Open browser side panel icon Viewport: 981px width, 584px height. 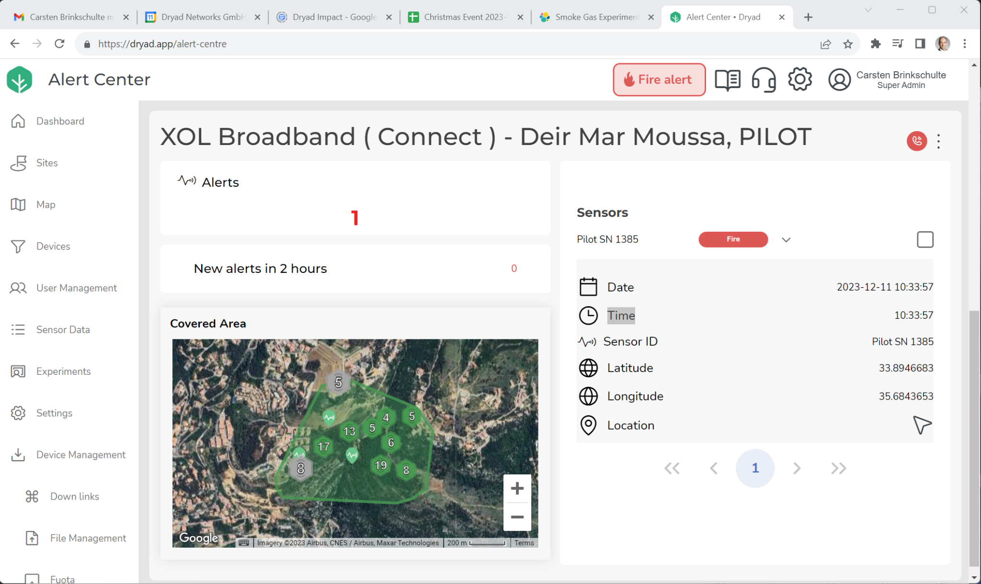[x=920, y=44]
